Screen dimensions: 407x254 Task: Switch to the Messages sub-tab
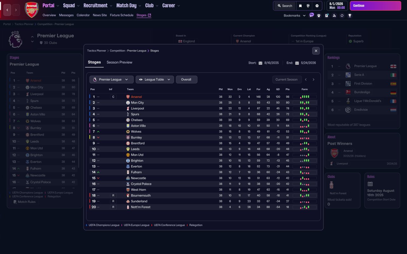[x=66, y=15]
